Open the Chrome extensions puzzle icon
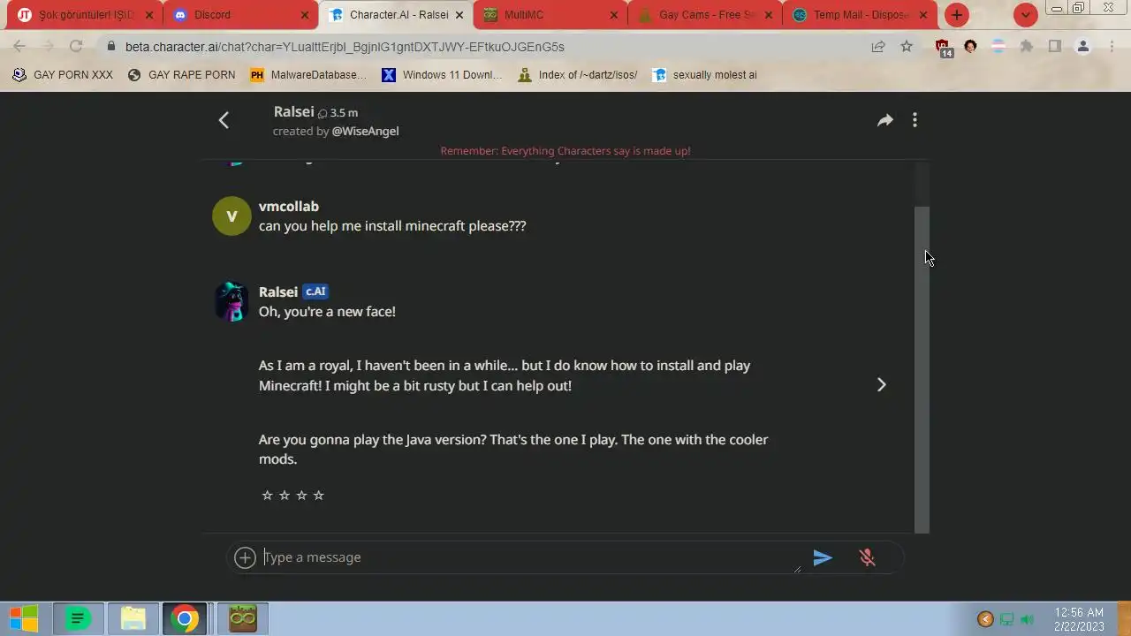Viewport: 1131px width, 636px height. pyautogui.click(x=1027, y=47)
